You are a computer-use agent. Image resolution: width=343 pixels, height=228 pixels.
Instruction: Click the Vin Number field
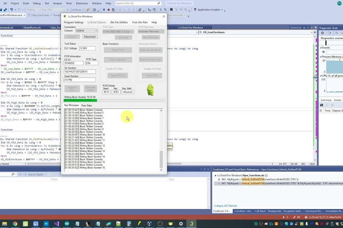[x=80, y=72]
